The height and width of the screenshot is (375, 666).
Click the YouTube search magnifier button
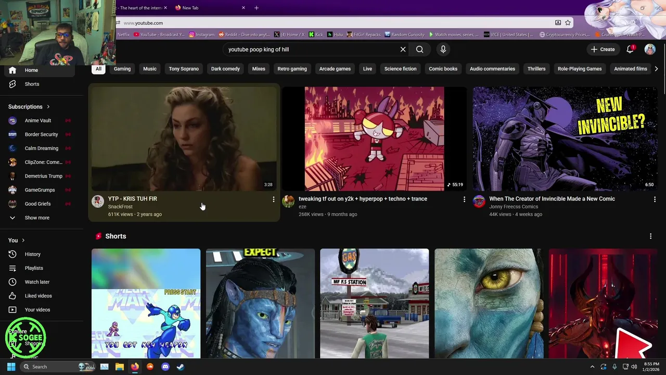pyautogui.click(x=419, y=49)
